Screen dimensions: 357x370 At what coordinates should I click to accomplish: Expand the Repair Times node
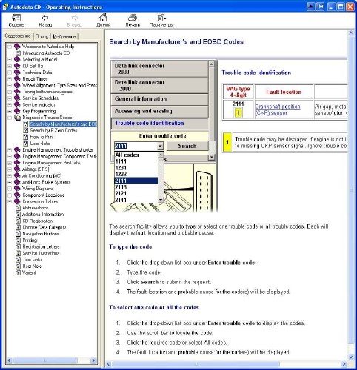10,79
